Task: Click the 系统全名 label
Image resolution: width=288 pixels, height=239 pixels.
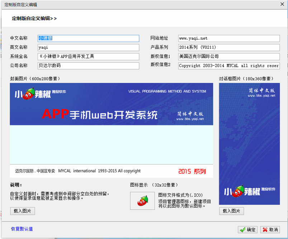Action: tap(19, 56)
